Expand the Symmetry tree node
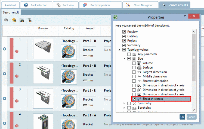This screenshot has height=129, width=204. coord(124,103)
